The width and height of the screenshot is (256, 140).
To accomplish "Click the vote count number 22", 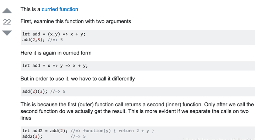I will [x=7, y=22].
